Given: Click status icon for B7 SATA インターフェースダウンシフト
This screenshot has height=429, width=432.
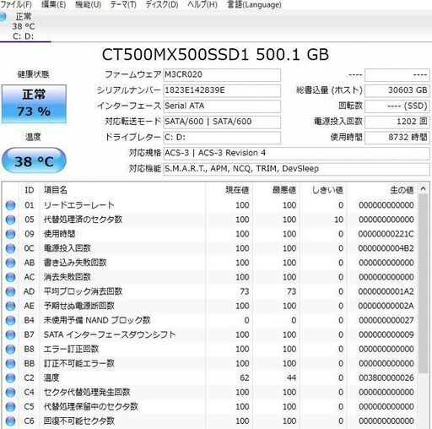Looking at the screenshot, I should pyautogui.click(x=10, y=334).
